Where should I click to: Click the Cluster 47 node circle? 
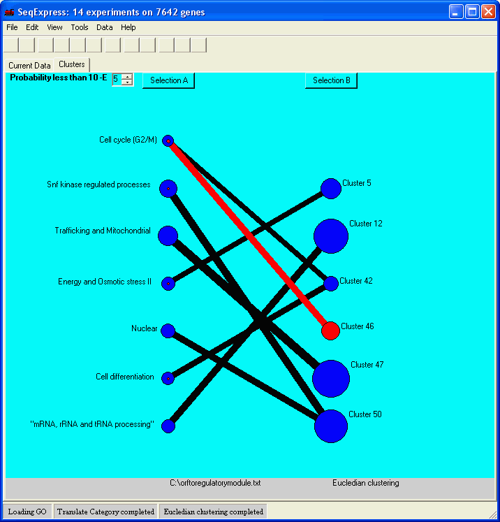coord(330,378)
